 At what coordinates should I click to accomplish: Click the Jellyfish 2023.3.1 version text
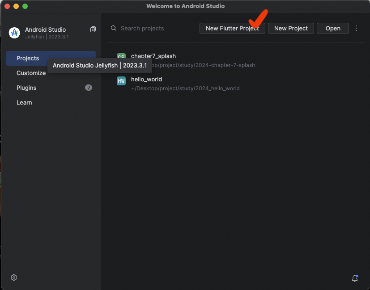pos(47,37)
